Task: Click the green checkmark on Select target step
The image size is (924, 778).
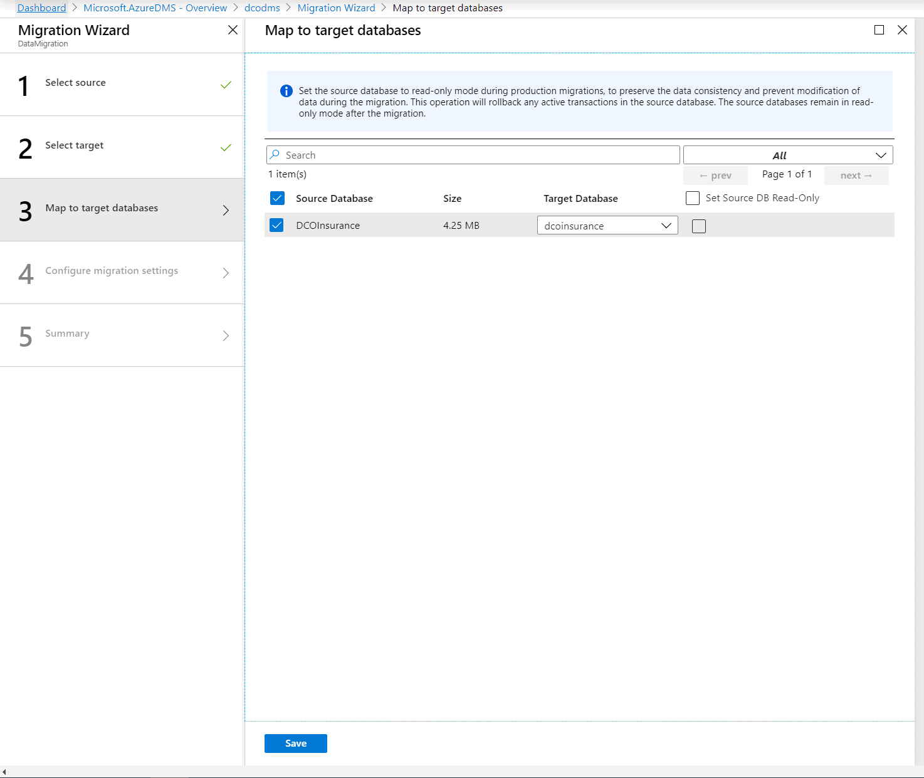Action: pos(225,147)
